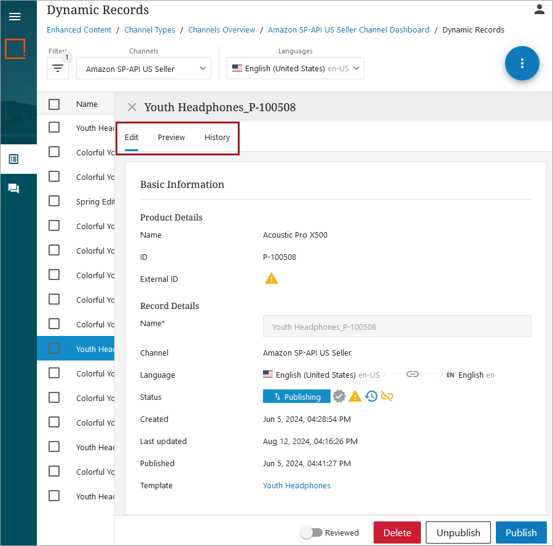Click the blue three-dot actions button
The image size is (553, 546).
click(522, 63)
